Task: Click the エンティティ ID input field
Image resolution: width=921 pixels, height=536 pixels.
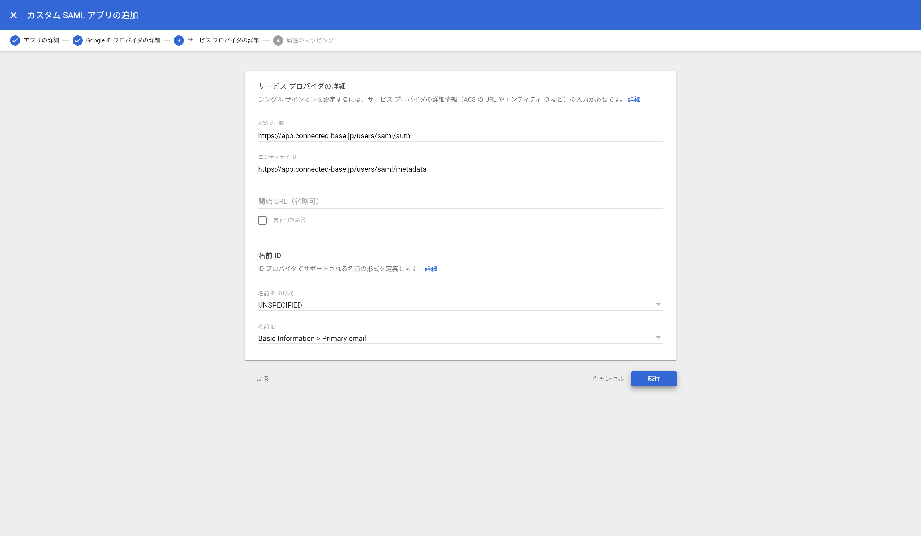Action: (x=460, y=169)
